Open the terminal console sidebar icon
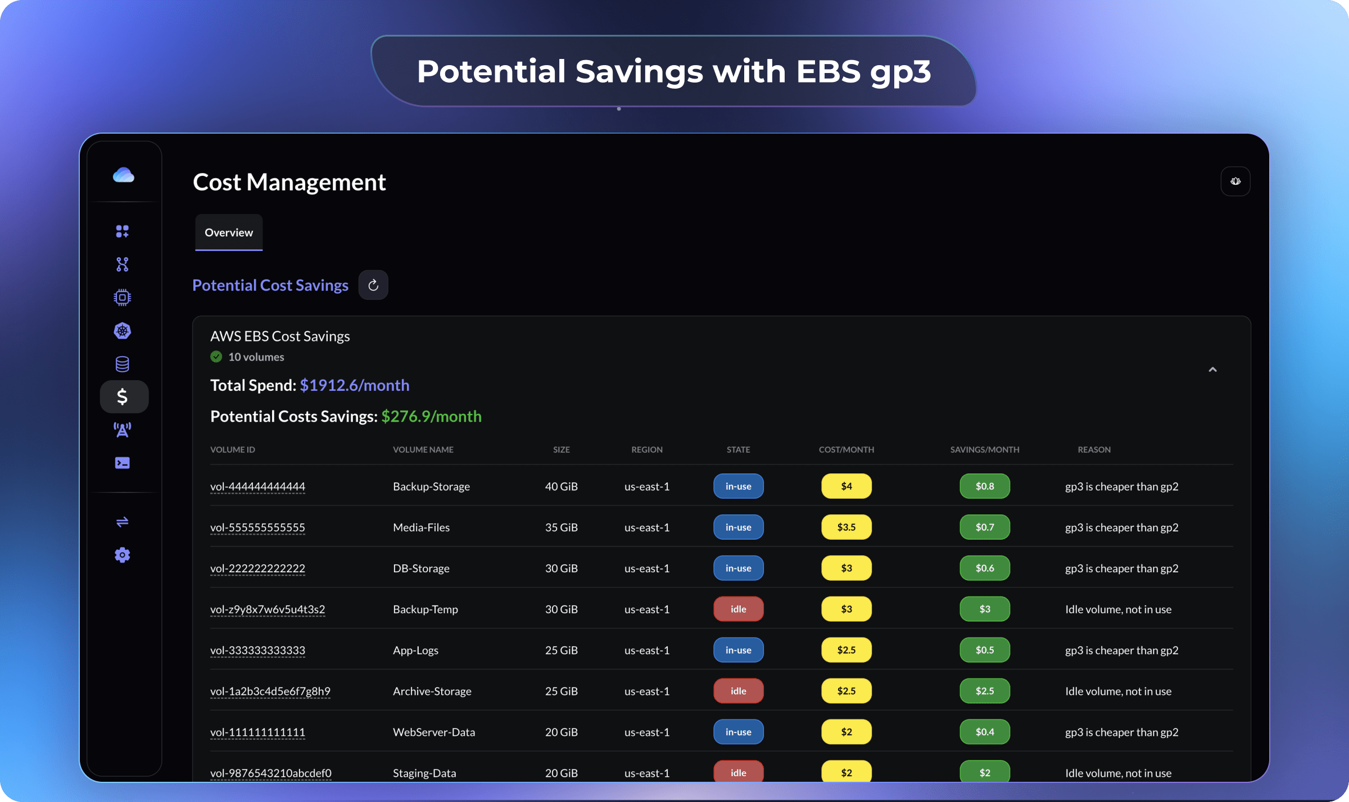Image resolution: width=1349 pixels, height=802 pixels. point(122,463)
